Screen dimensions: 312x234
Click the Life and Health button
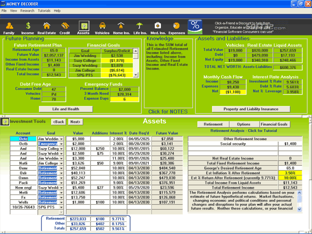[66, 109]
